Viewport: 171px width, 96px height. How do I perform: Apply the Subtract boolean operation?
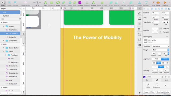tap(117, 3)
